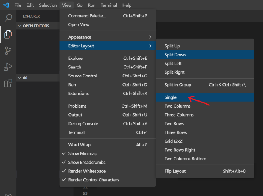Choose Flip Layout option
Viewport: 263px width, 196px height.
[205, 171]
